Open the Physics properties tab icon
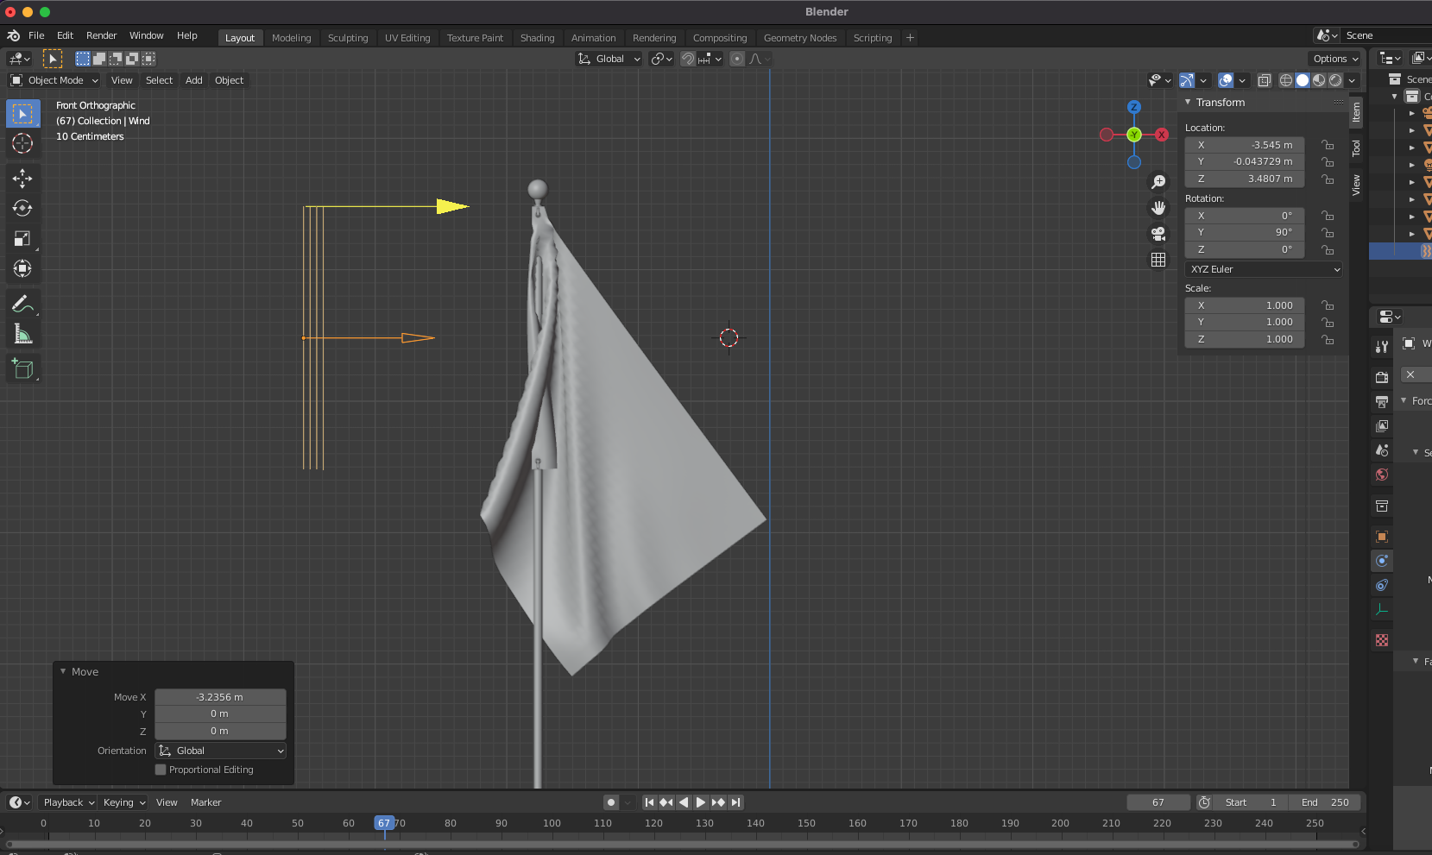Viewport: 1432px width, 855px height. (1382, 561)
